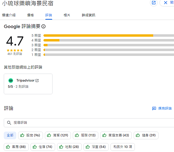Click the thumbs-up icon on 設施 chip
This screenshot has width=174, height=152.
[22, 135]
